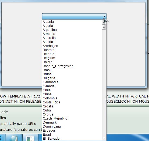Image resolution: width=149 pixels, height=141 pixels.
Task: Open the notepad icon in taskbar
Action: point(14,138)
